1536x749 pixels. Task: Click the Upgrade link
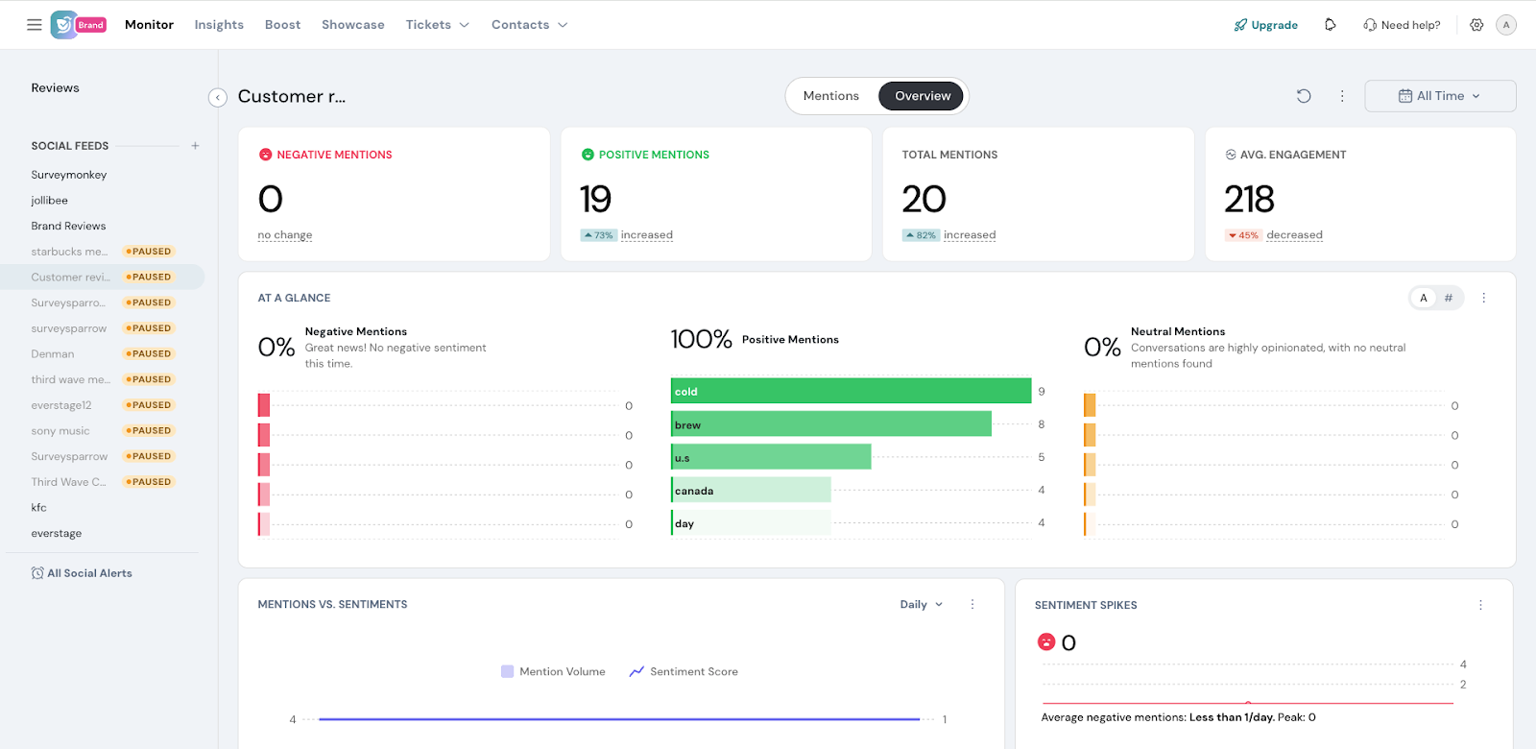[x=1266, y=25]
